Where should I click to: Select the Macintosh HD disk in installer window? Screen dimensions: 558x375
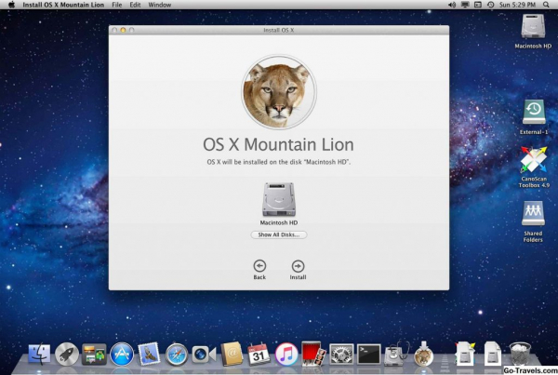[279, 199]
